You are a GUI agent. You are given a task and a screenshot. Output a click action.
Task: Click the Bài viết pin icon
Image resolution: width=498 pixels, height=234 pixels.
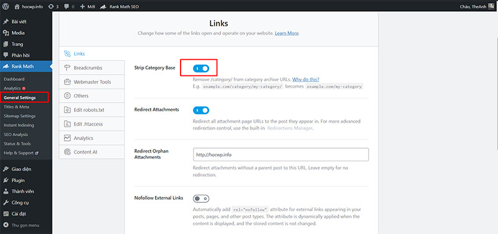point(6,22)
